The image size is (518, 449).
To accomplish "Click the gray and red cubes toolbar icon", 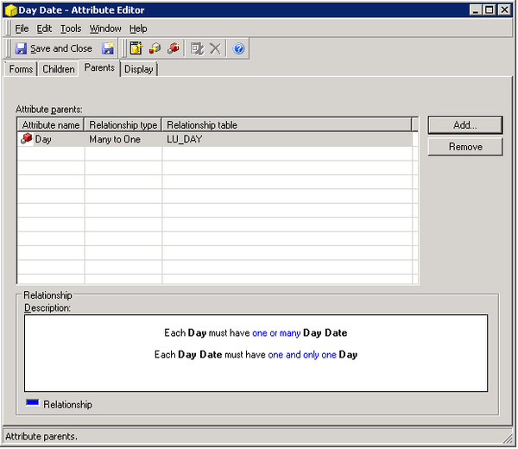I will pos(155,48).
